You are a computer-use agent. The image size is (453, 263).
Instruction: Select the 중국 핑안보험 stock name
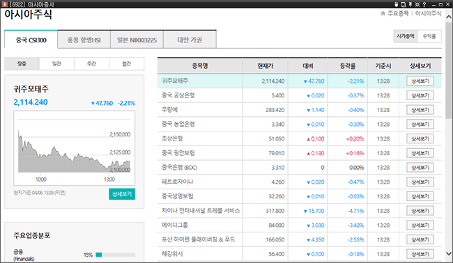tap(178, 153)
